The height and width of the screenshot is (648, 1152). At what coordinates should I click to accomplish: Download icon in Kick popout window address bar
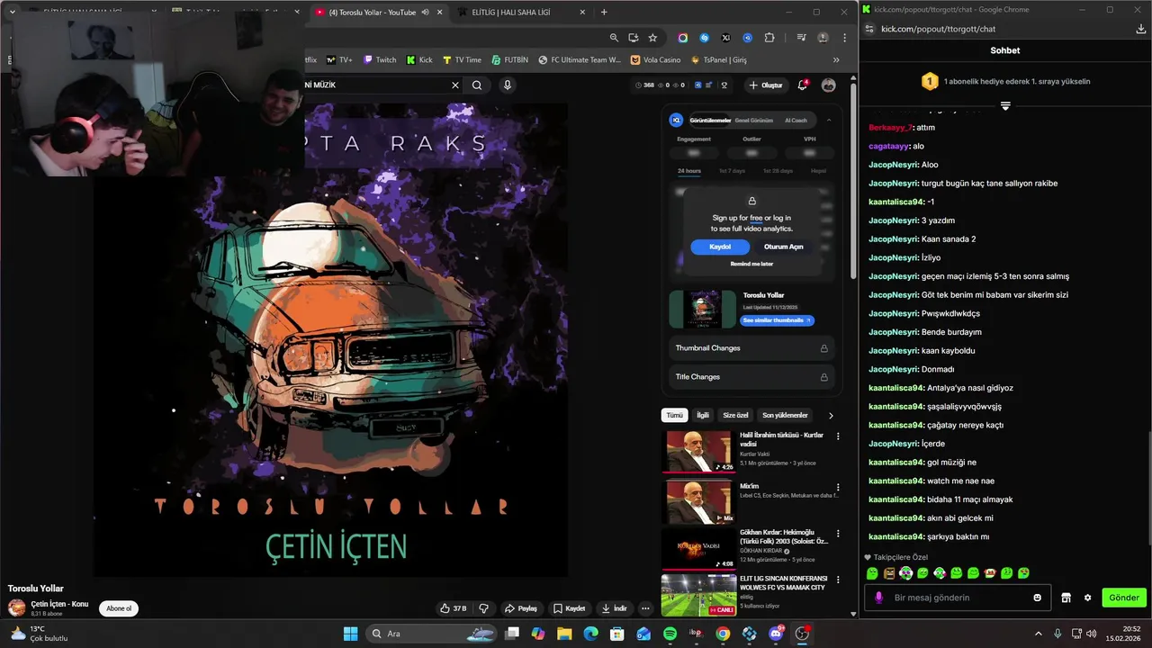[x=1141, y=29]
